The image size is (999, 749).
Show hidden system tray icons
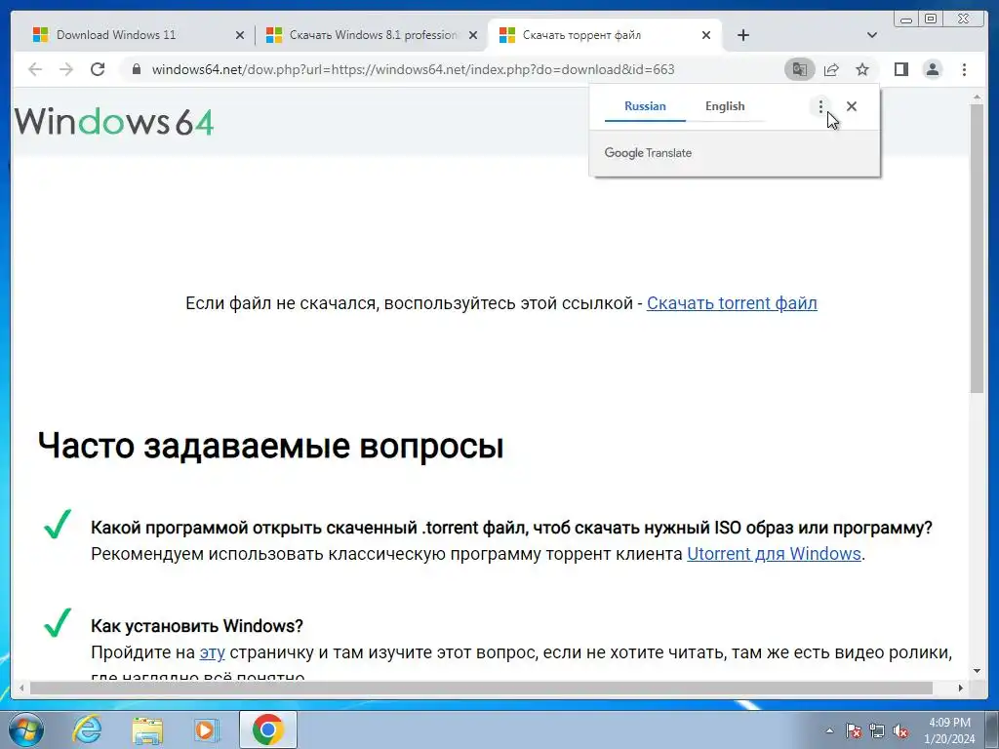[x=829, y=730]
